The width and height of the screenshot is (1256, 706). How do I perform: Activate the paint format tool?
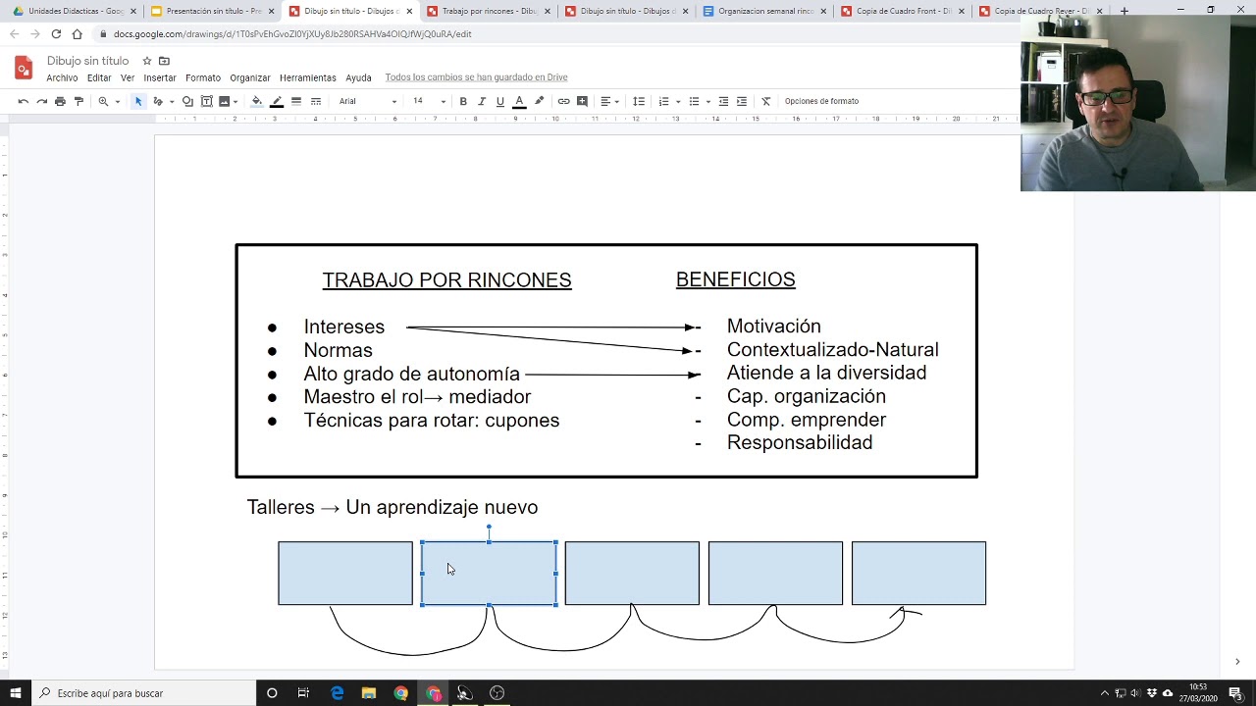78,101
